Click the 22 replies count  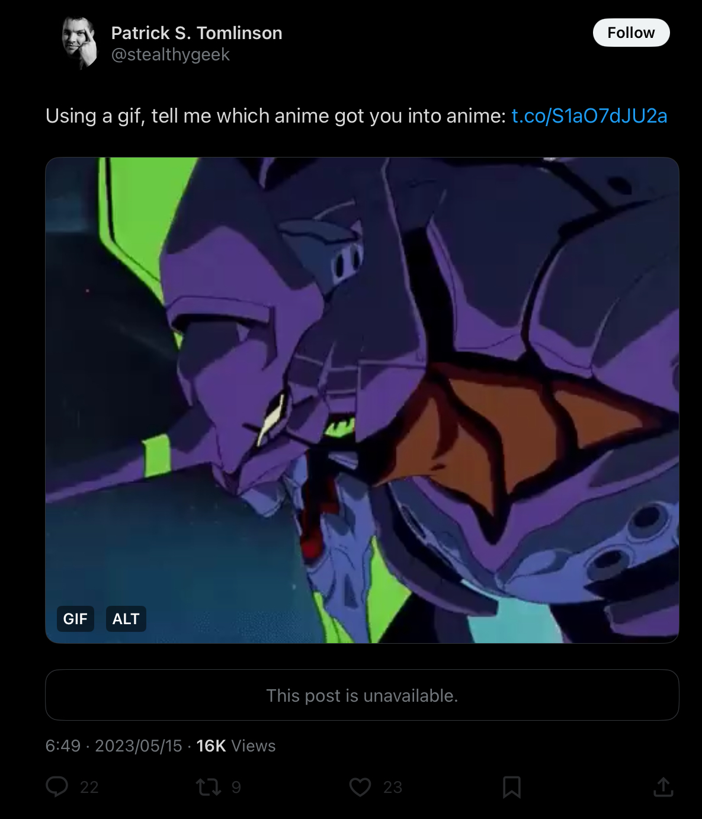pos(89,787)
